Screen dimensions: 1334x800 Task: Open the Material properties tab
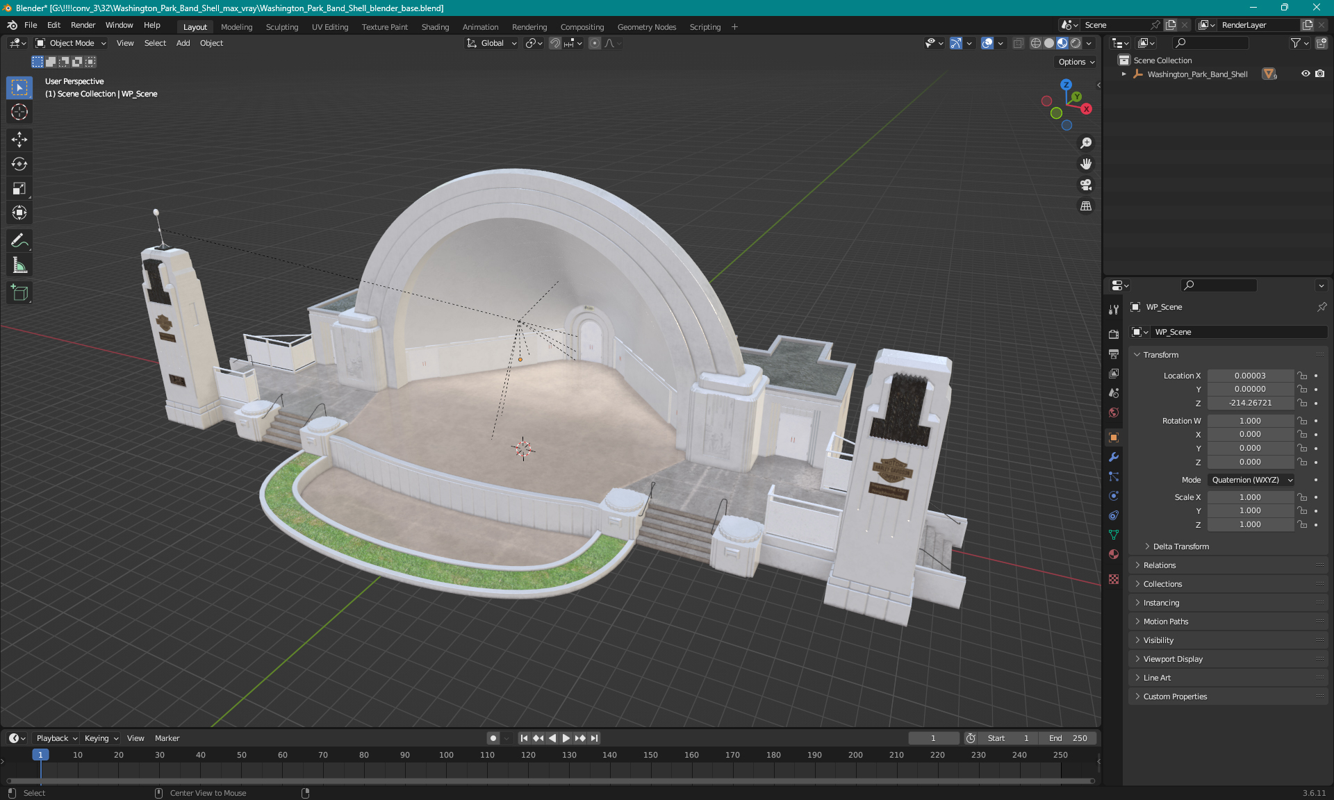1114,554
